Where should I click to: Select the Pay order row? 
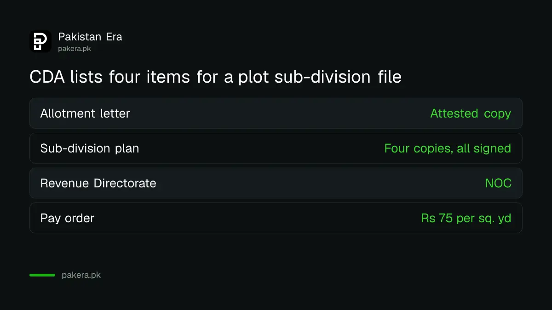pyautogui.click(x=276, y=218)
